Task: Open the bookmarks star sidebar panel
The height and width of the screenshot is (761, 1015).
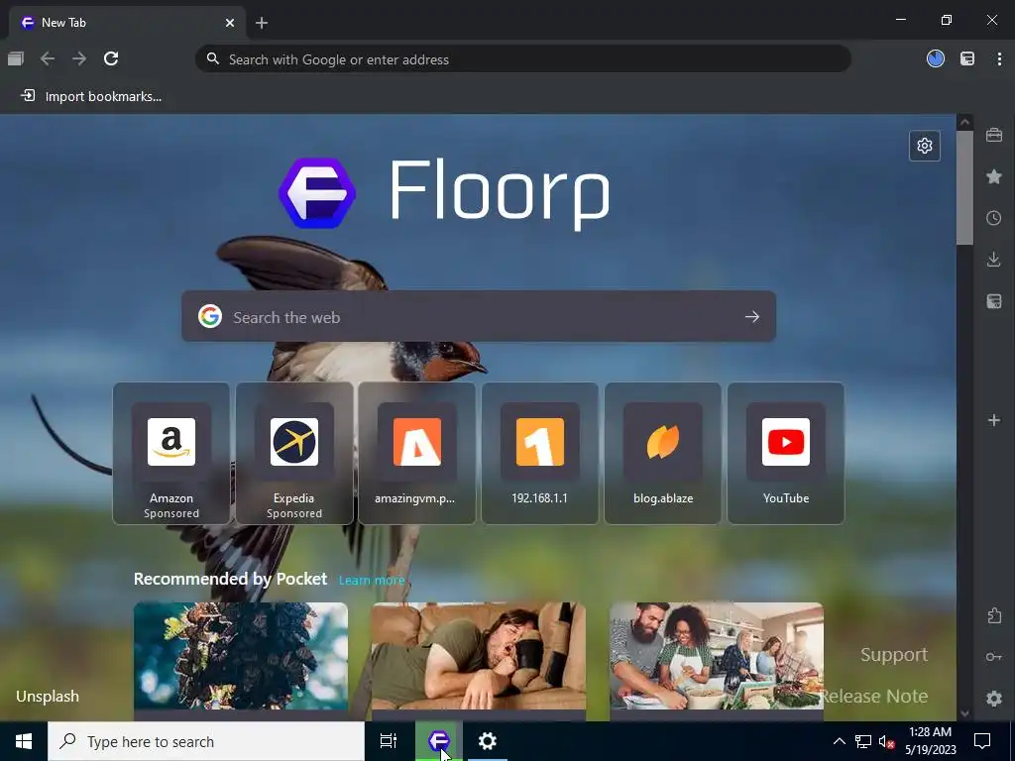Action: coord(993,176)
